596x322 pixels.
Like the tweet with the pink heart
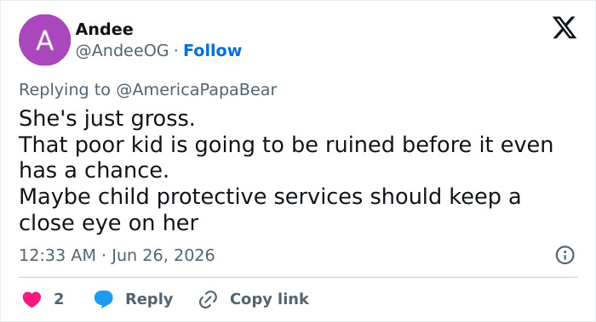point(32,299)
